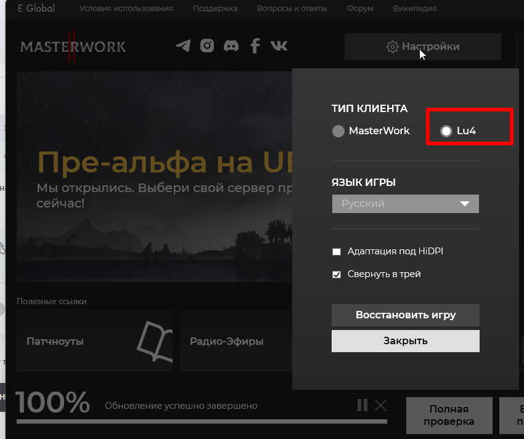This screenshot has height=439, width=524.
Task: Open the Википедия menu link
Action: (x=415, y=9)
